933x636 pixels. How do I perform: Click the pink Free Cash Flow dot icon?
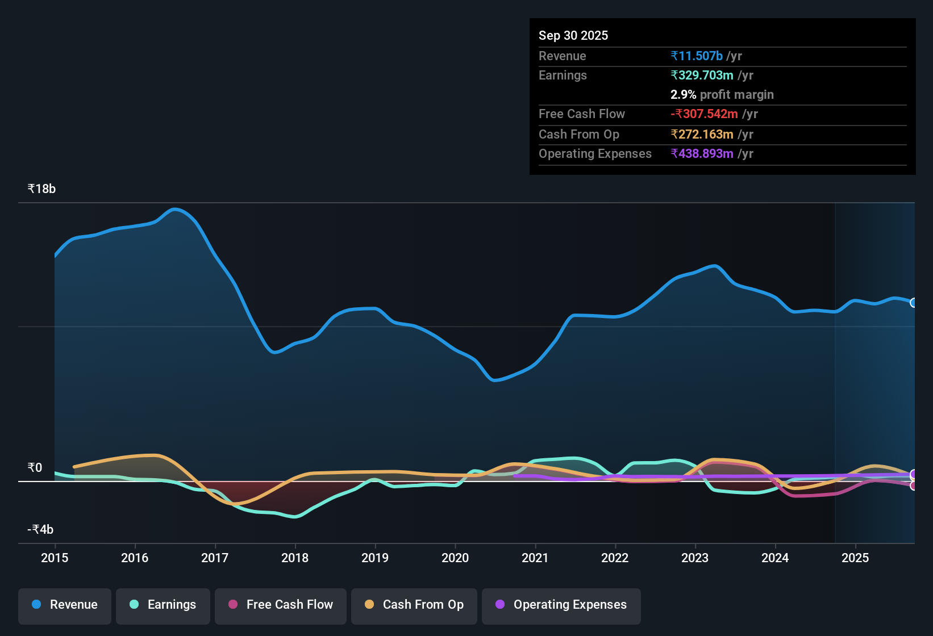coord(233,605)
